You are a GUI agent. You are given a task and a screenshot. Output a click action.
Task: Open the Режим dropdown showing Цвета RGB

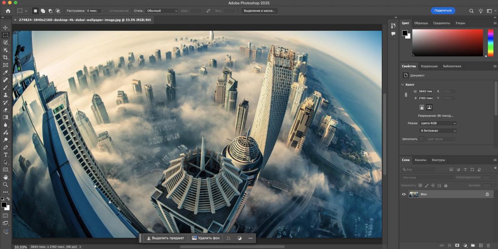(438, 123)
